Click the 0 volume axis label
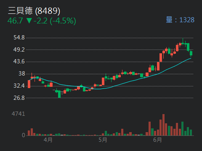This screenshot has width=202, height=151. [x=24, y=135]
